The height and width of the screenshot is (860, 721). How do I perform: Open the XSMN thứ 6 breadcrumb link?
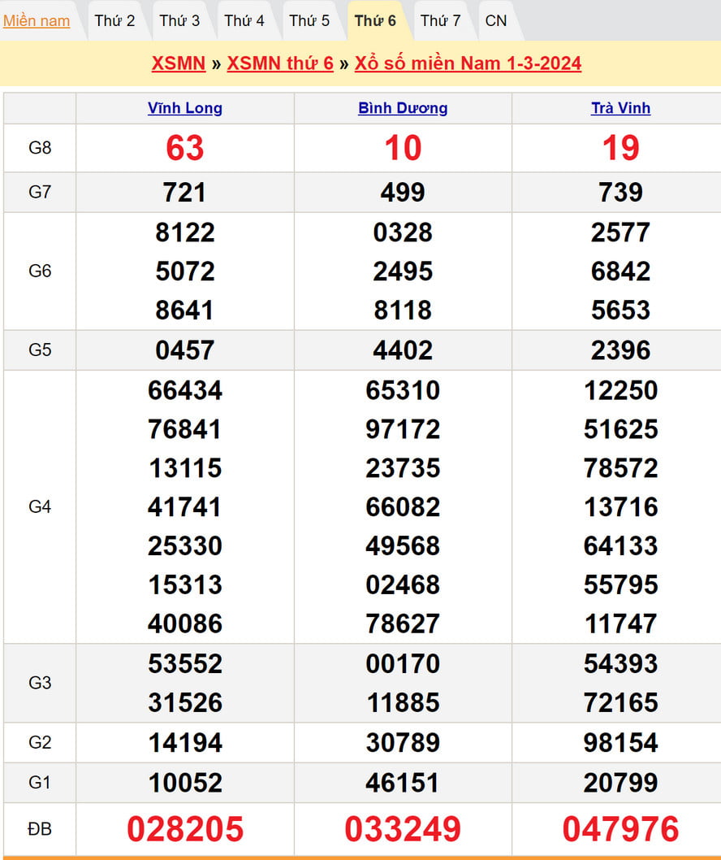[280, 63]
